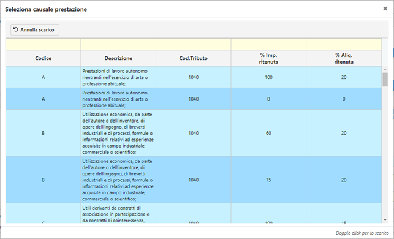Click the Annulla scarico button
Screen dimensions: 394x239
tap(35, 29)
